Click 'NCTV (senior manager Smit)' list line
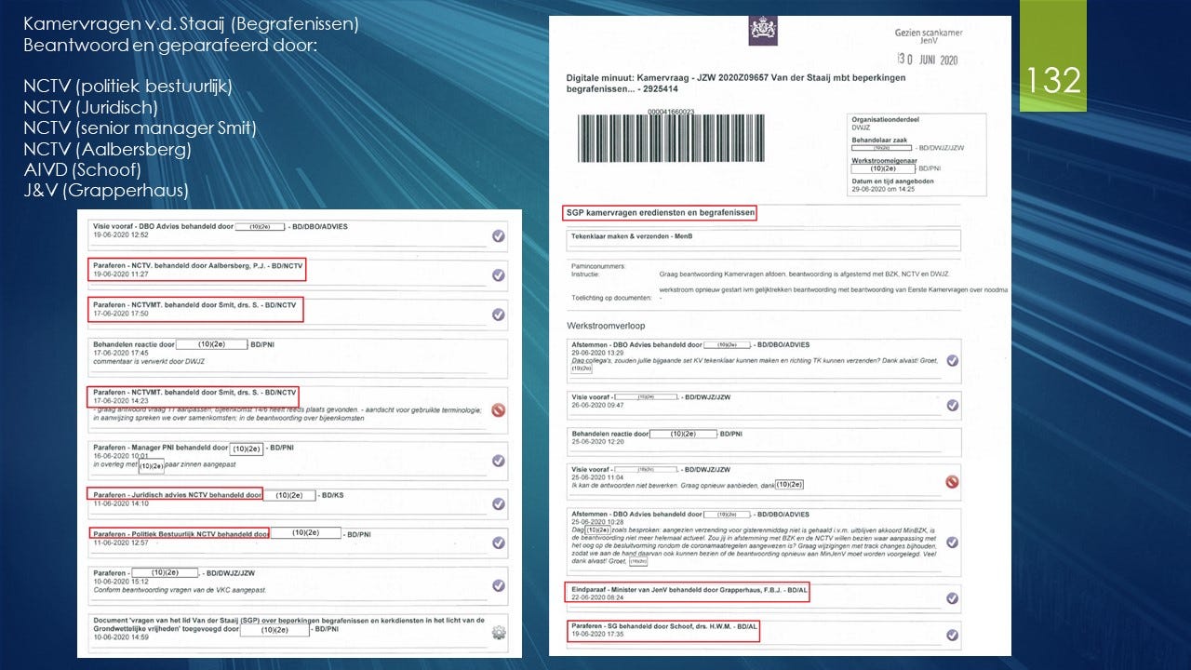This screenshot has width=1191, height=670. 140,128
